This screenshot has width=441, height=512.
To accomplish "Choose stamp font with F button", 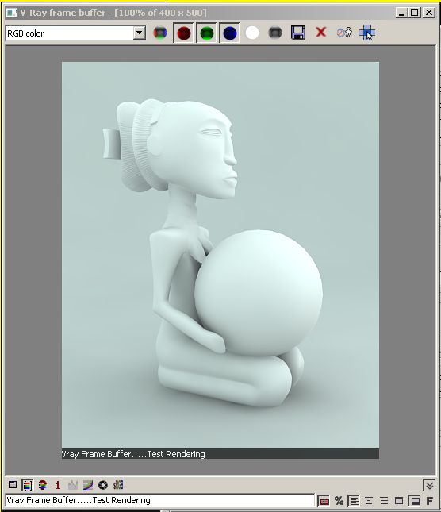I will [430, 500].
